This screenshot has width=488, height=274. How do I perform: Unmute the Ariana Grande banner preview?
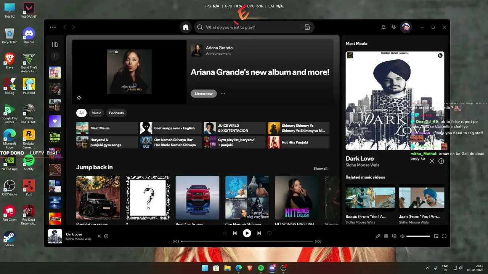[x=79, y=98]
